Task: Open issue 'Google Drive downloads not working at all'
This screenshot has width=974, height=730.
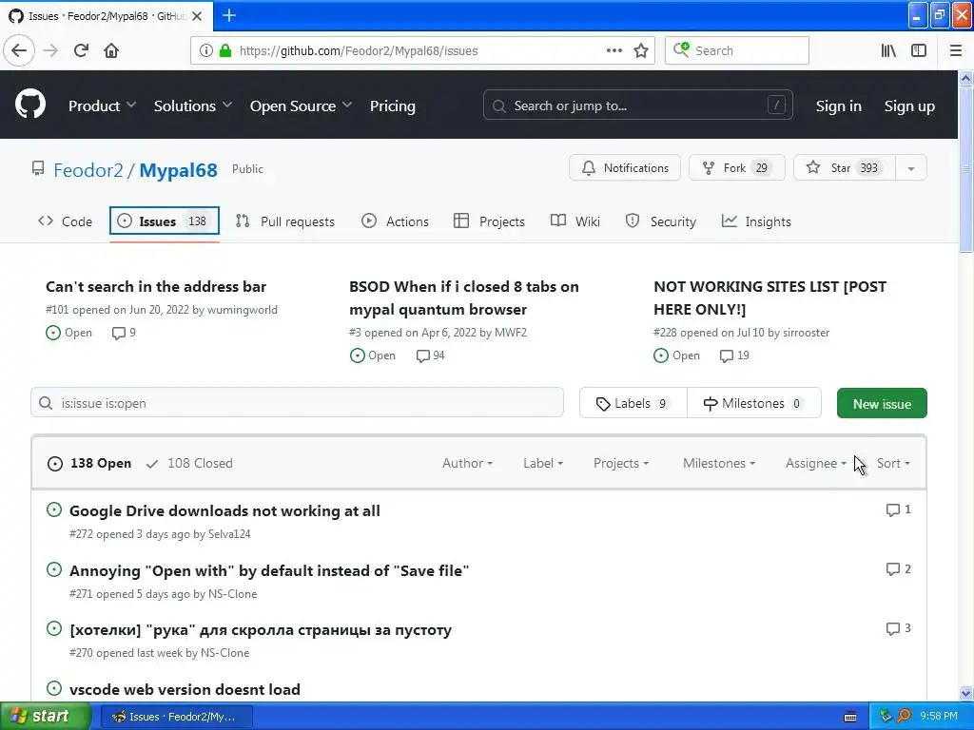Action: [x=224, y=510]
